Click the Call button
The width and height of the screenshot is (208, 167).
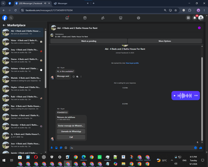71,137
